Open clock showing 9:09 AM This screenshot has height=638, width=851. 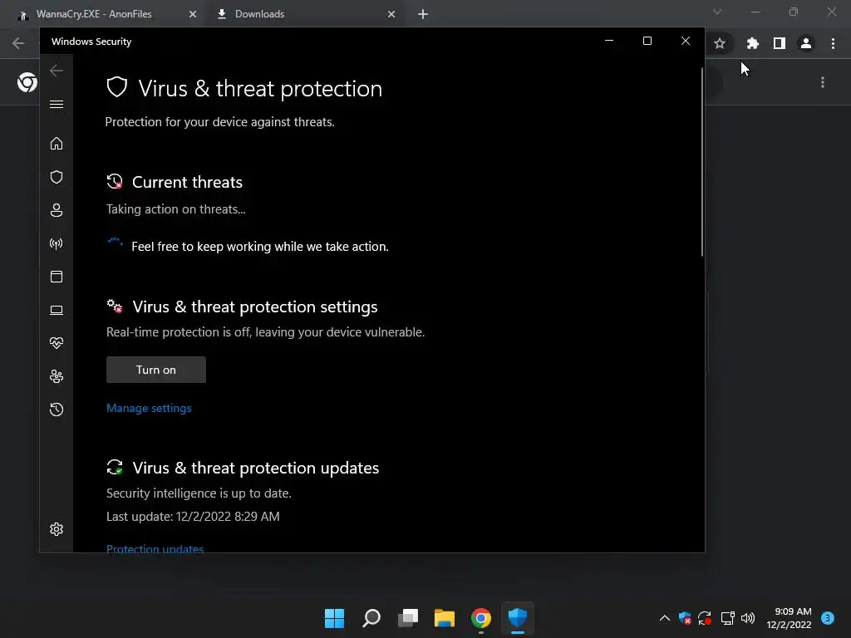(790, 618)
